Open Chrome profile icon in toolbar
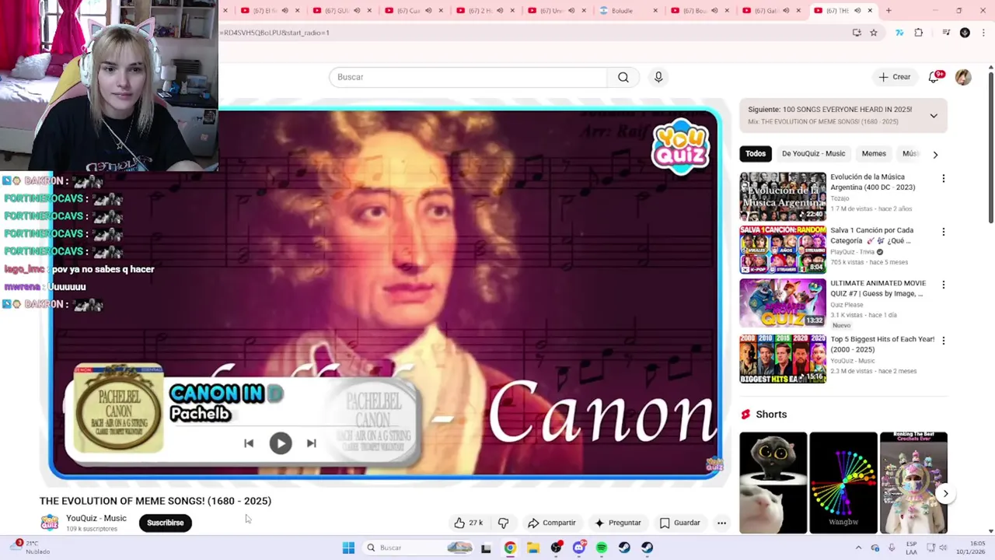995x560 pixels. [965, 33]
